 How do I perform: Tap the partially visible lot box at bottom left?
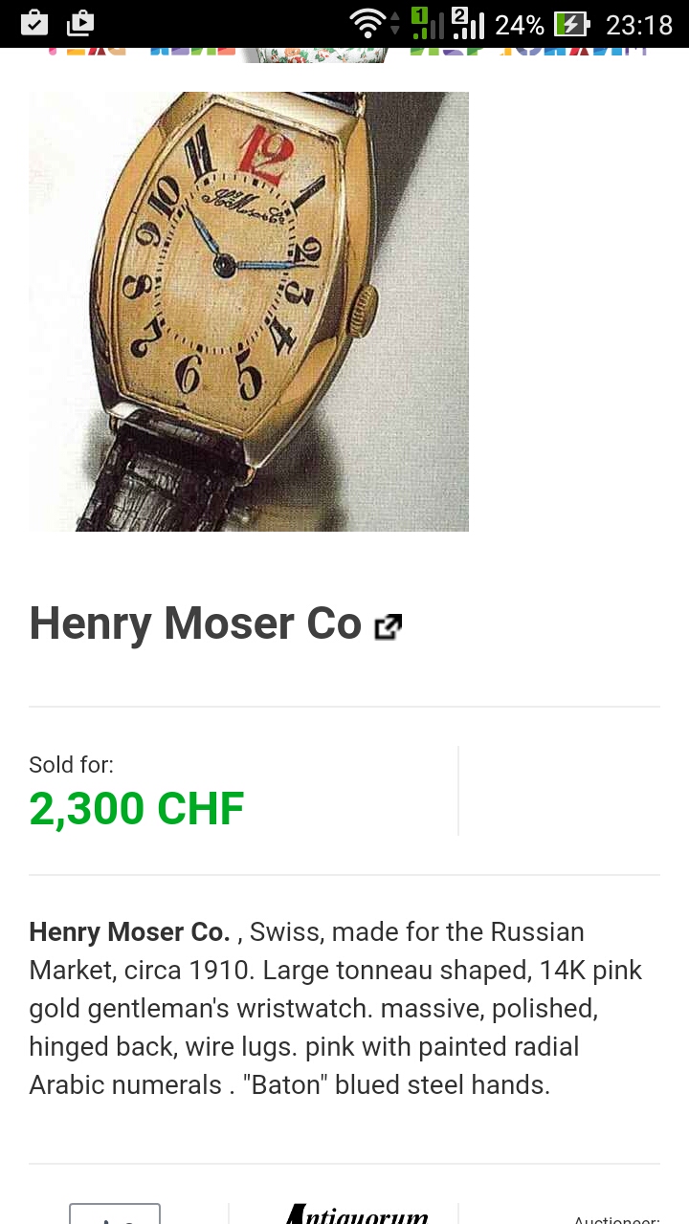tap(115, 1214)
